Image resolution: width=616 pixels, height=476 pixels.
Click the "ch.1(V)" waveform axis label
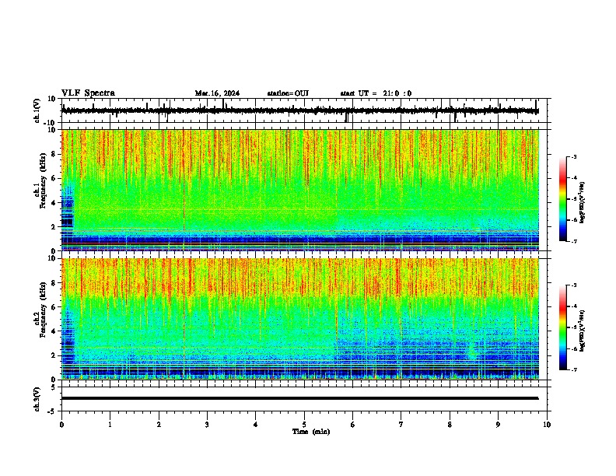click(37, 110)
